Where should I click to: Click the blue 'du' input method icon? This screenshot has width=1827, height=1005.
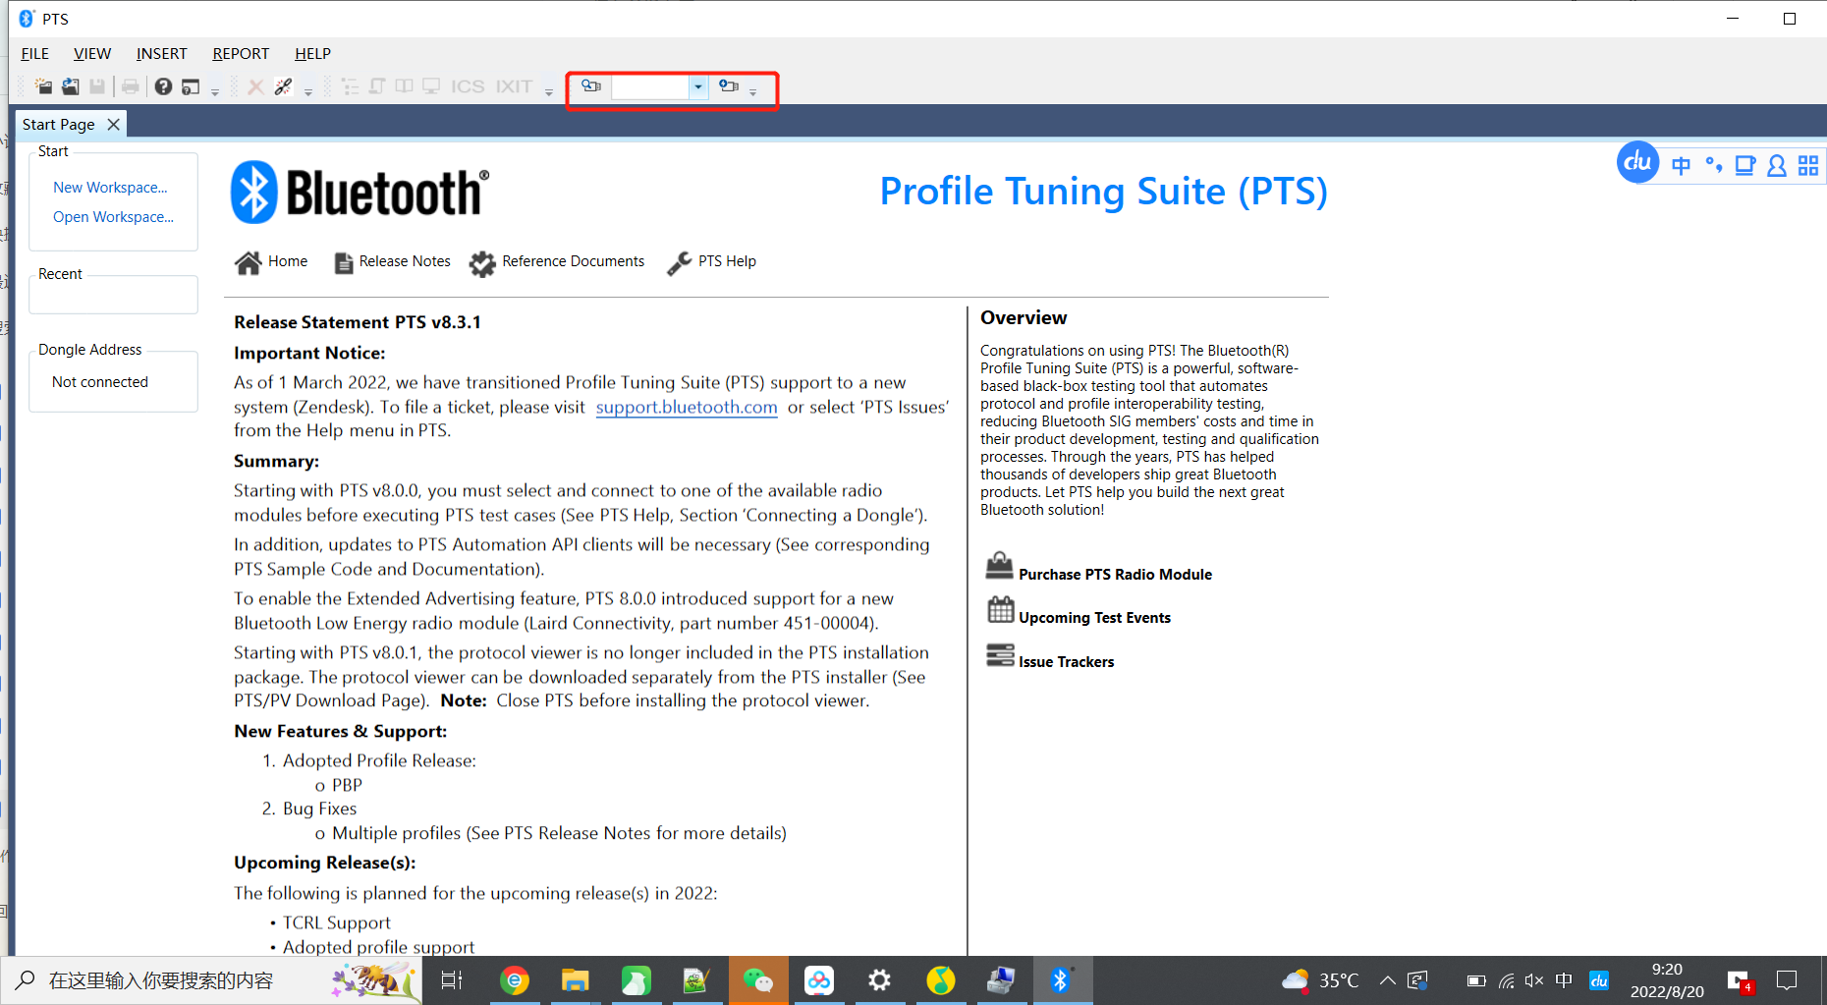[1637, 163]
